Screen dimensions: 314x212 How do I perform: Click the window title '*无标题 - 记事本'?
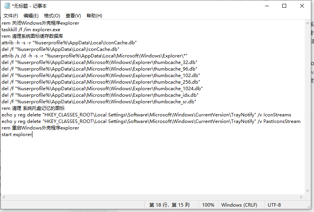29,6
